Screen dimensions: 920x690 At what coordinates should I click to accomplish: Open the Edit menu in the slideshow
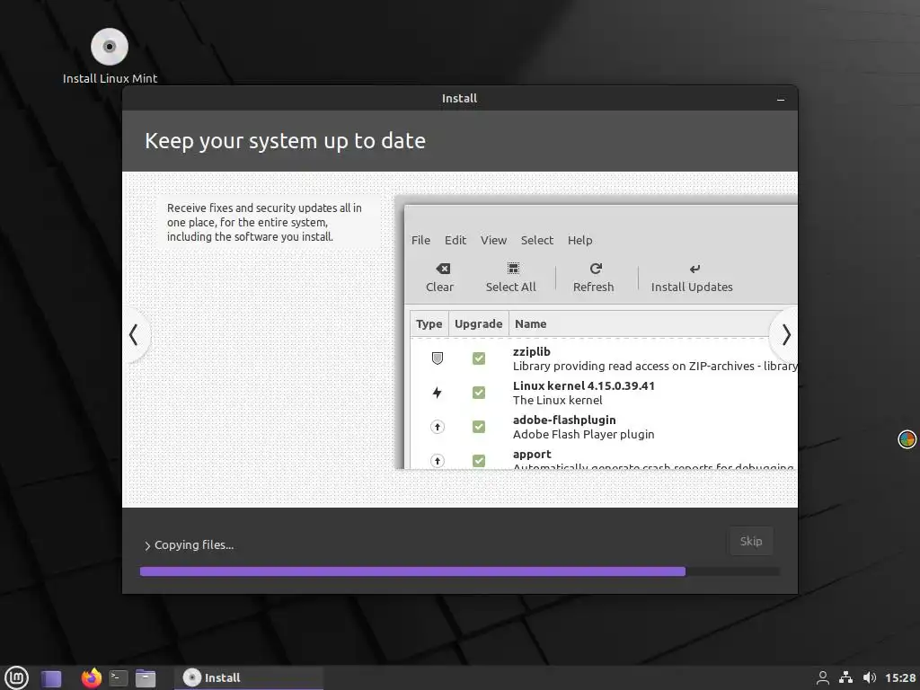(x=456, y=240)
